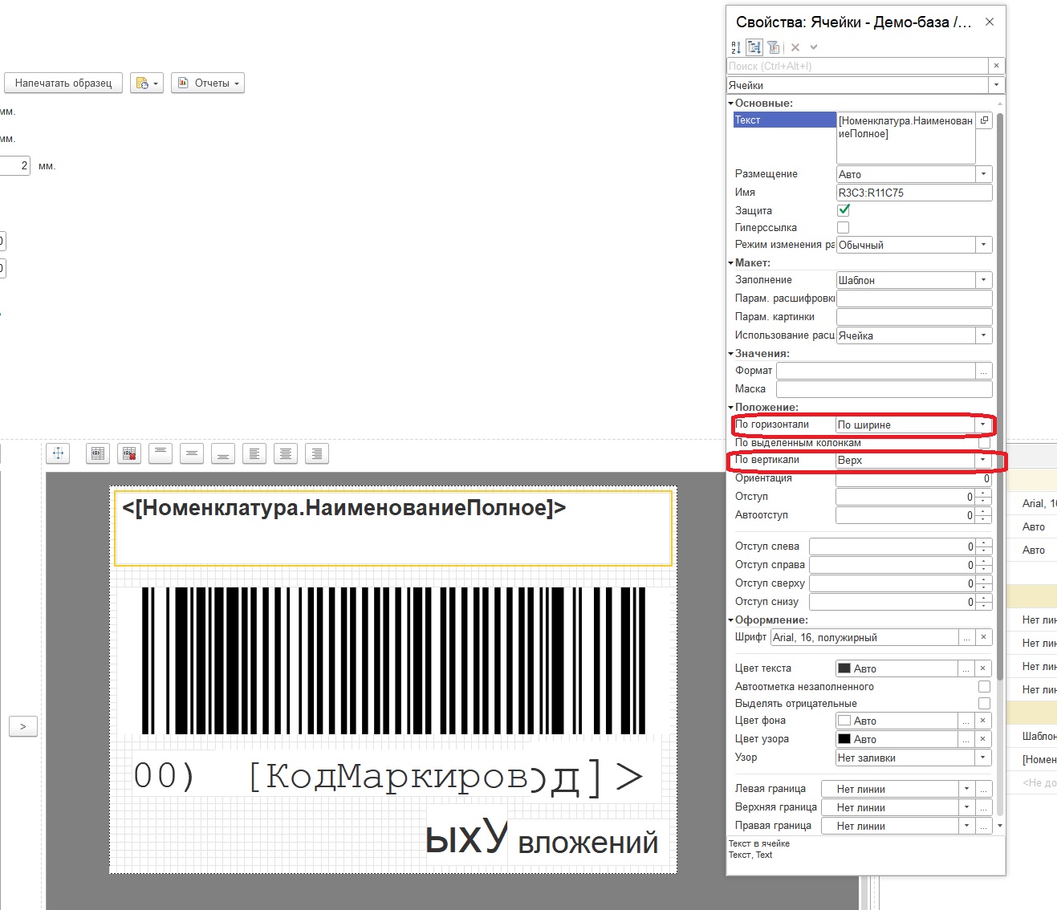The width and height of the screenshot is (1057, 910).
Task: Sort properties alphabetically with the A–Z icon
Action: (736, 47)
